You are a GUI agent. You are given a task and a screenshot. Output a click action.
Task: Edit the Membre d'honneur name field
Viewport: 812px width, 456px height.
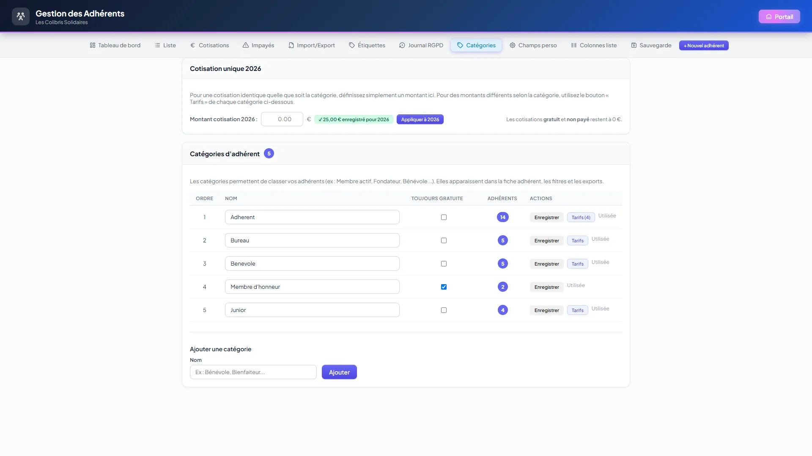pos(312,287)
